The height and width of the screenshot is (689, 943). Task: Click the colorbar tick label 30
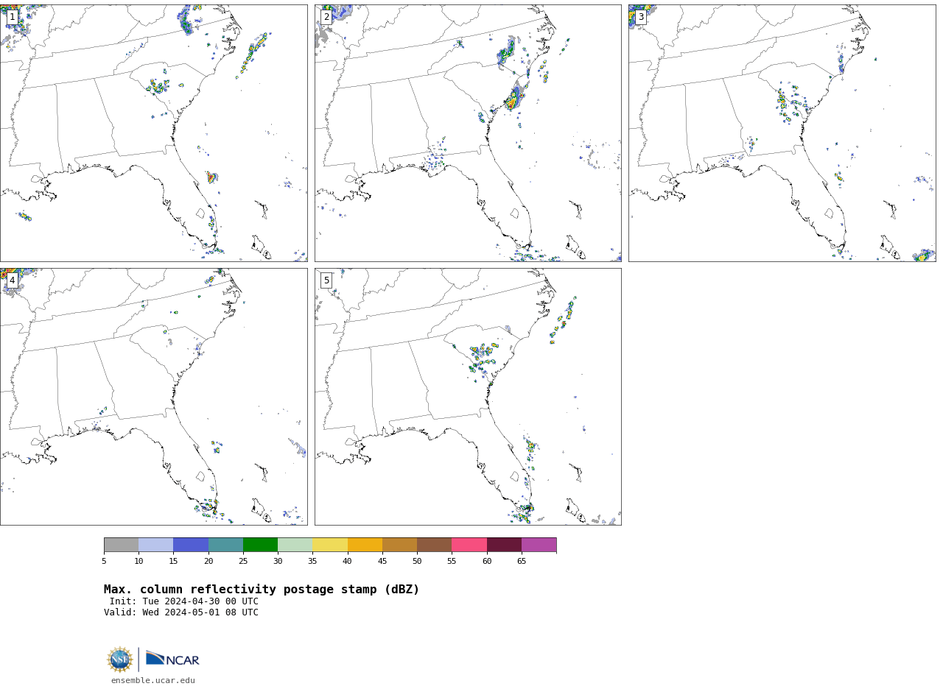point(278,562)
